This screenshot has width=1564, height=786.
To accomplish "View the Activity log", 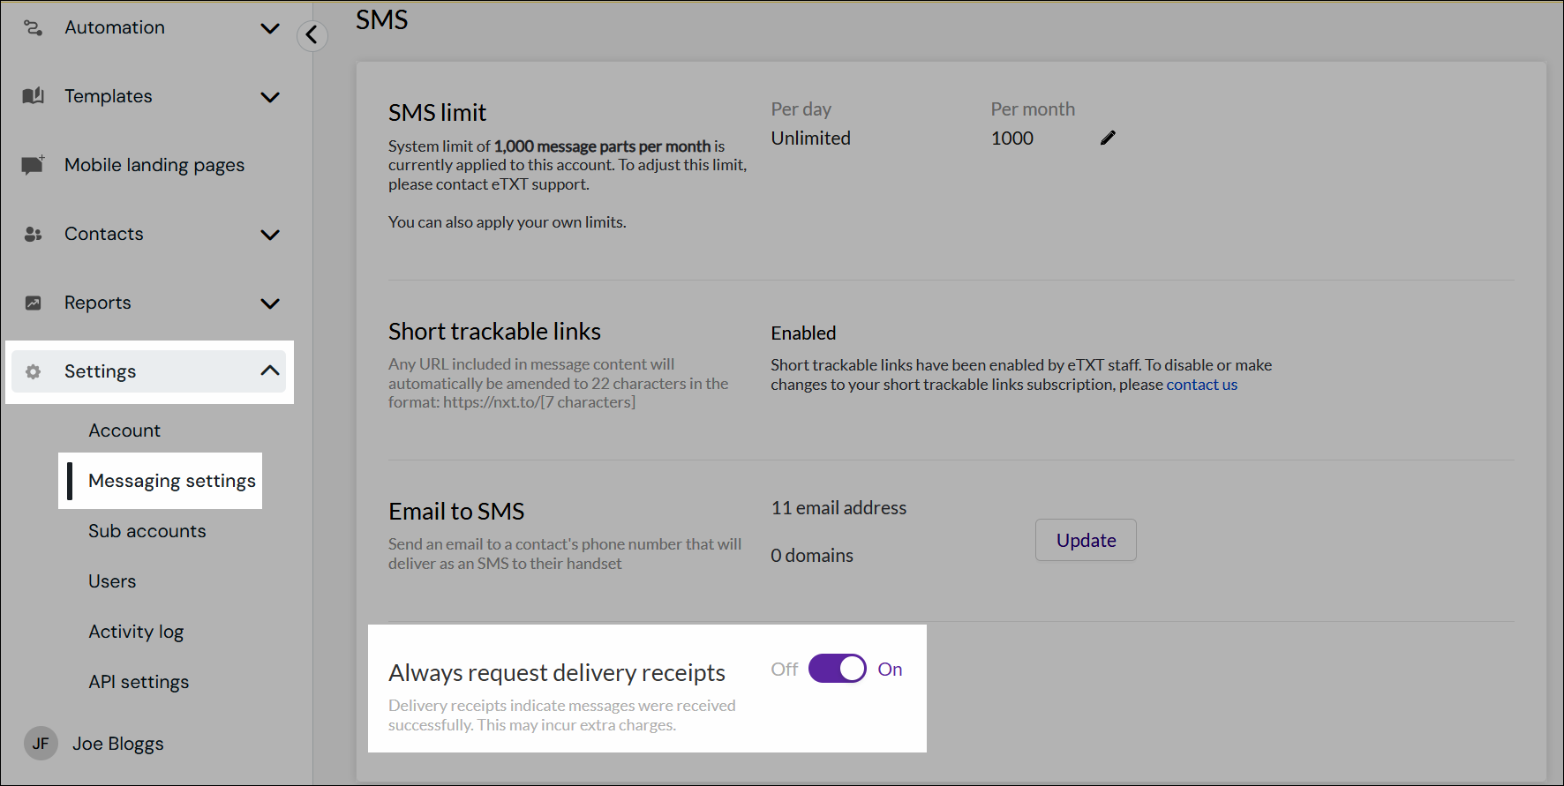I will (136, 632).
